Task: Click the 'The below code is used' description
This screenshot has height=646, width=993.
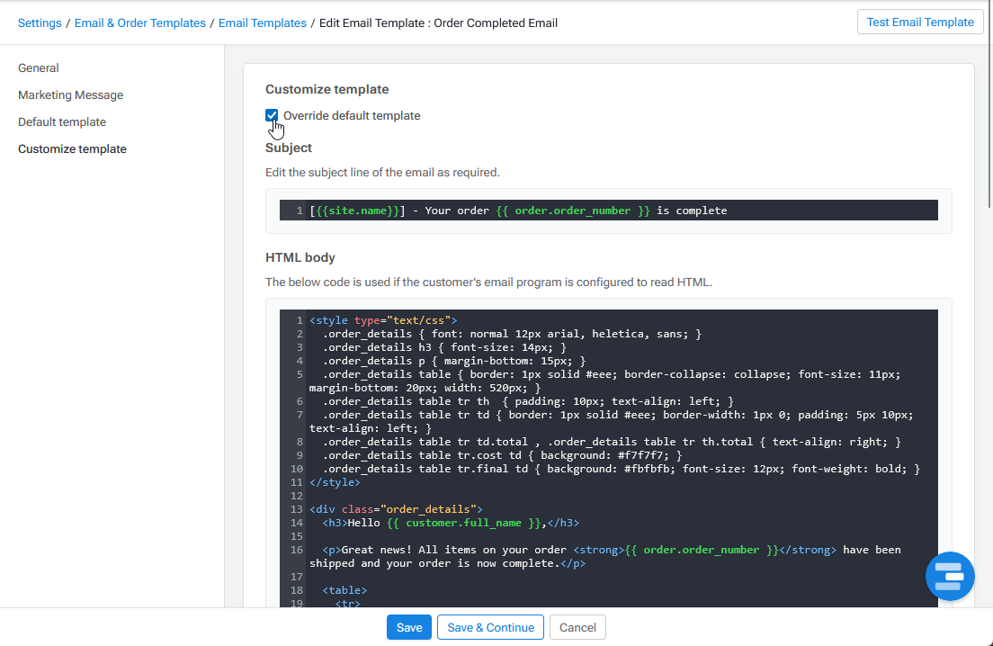Action: [488, 282]
